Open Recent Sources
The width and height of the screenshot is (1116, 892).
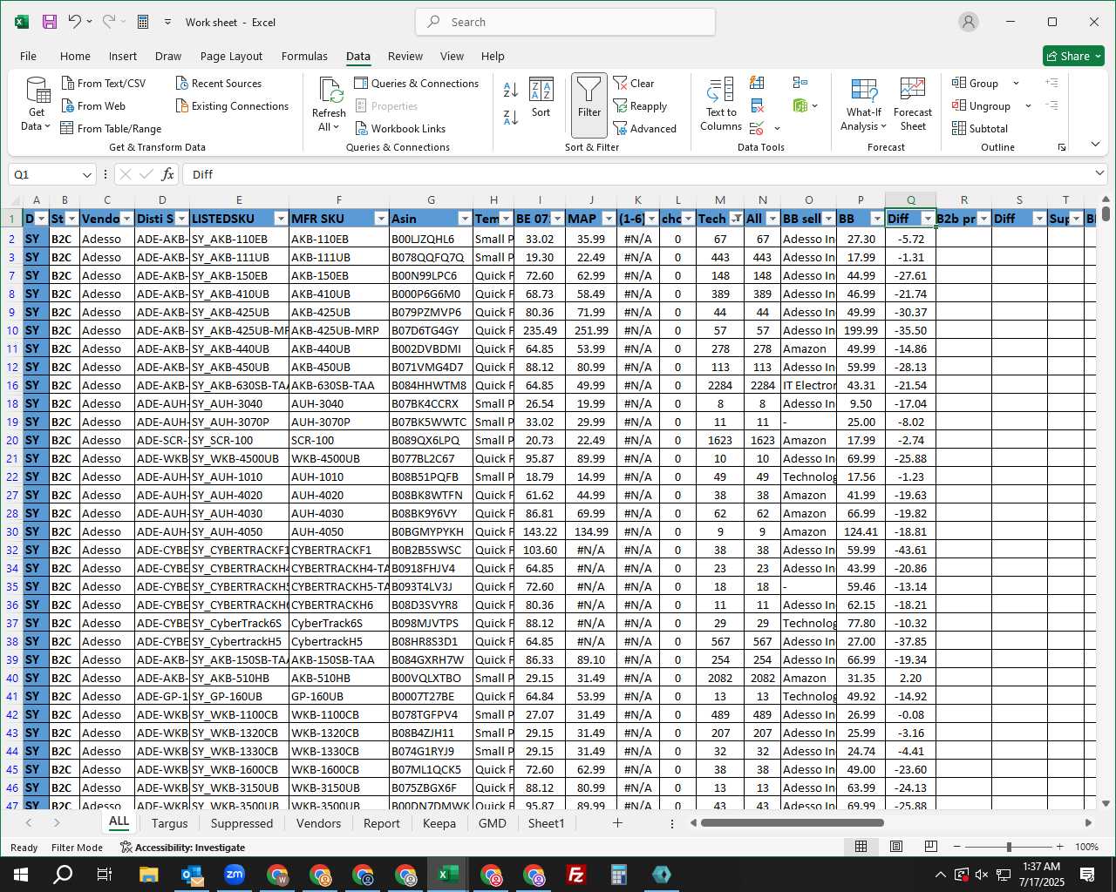point(218,83)
